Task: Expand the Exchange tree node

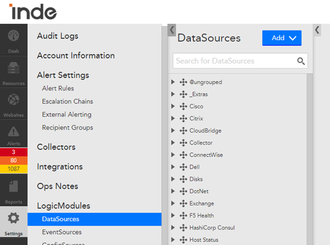Action: [173, 203]
